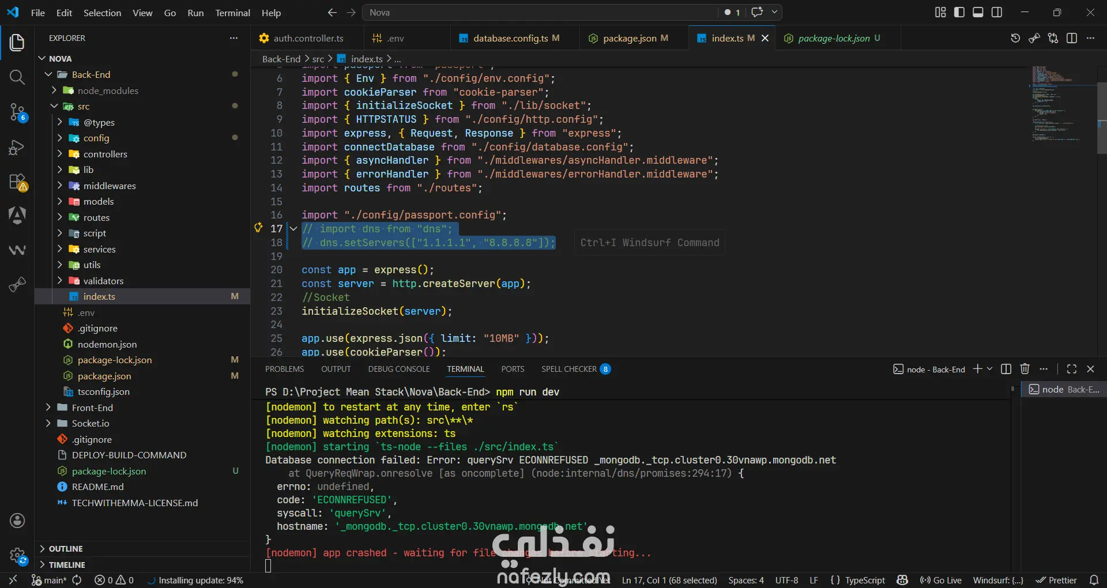
Task: Open the Search view in activity bar
Action: (17, 77)
